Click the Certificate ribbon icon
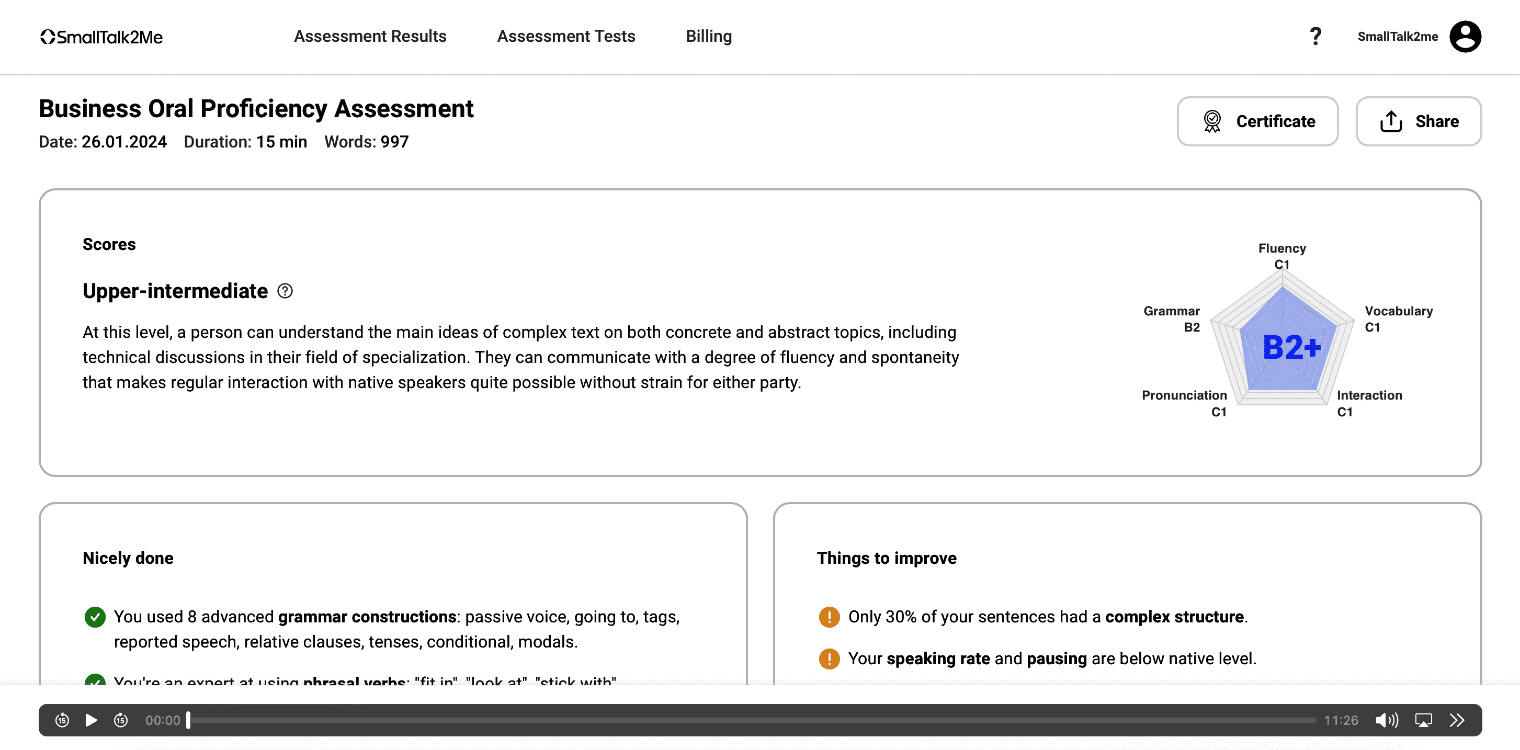This screenshot has height=750, width=1520. point(1212,121)
